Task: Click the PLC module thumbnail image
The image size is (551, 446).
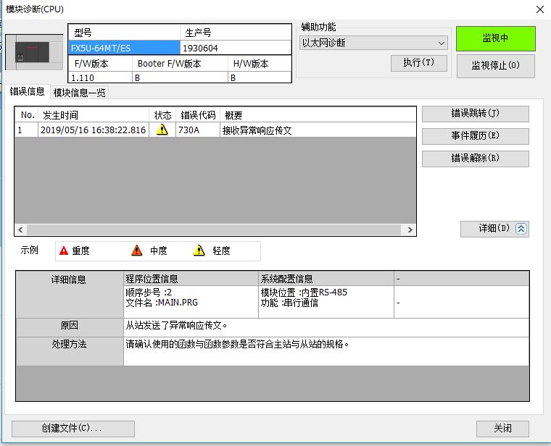Action: pyautogui.click(x=34, y=52)
